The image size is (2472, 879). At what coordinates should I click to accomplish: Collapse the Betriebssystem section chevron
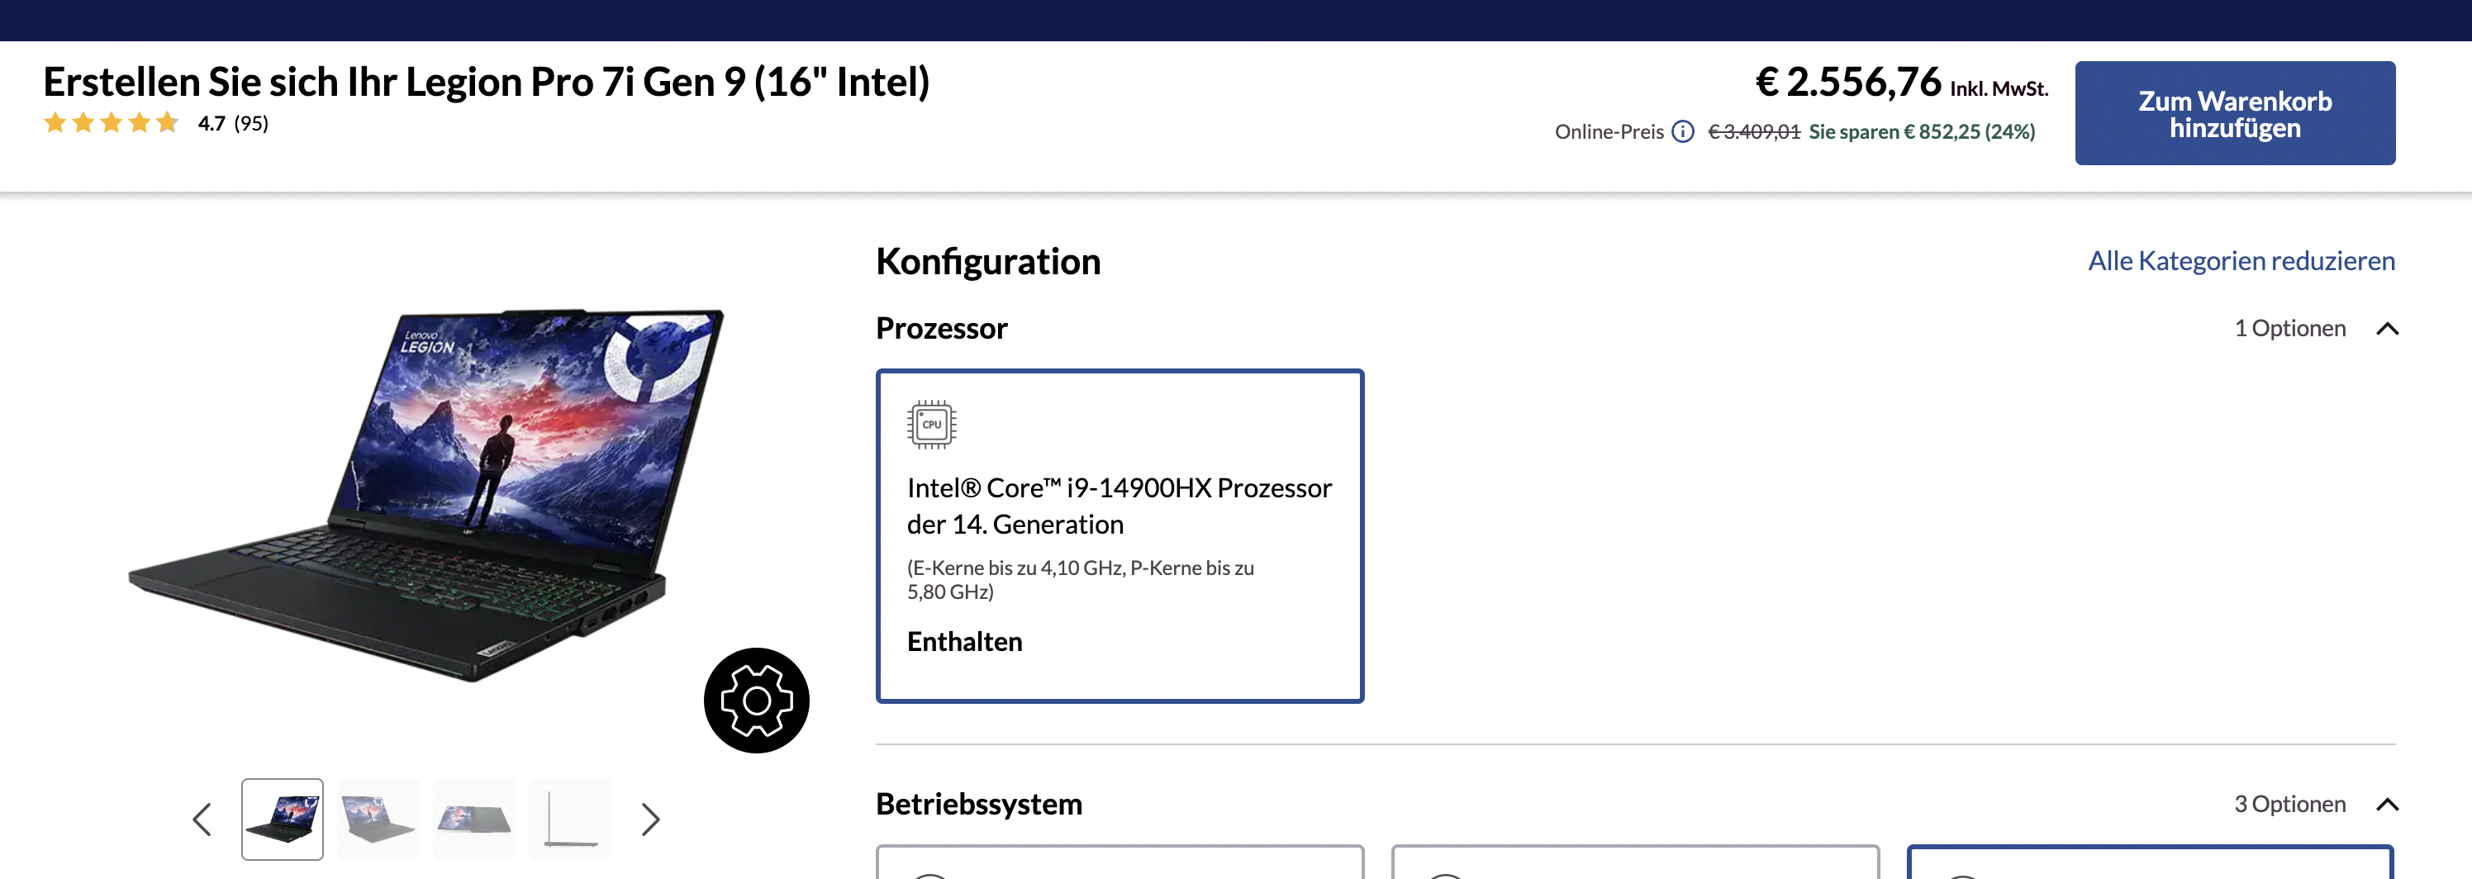tap(2388, 804)
